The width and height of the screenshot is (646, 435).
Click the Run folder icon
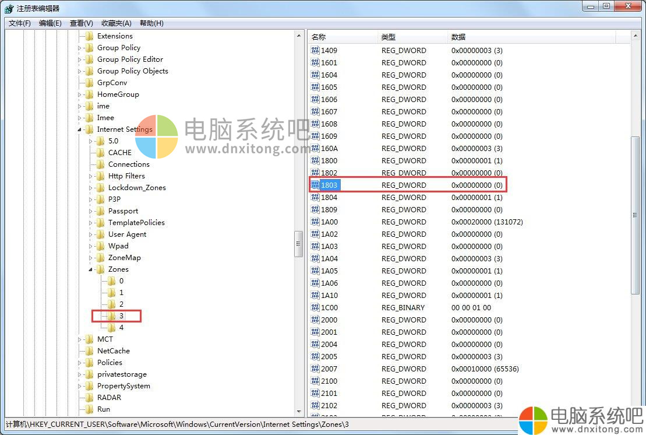point(89,409)
